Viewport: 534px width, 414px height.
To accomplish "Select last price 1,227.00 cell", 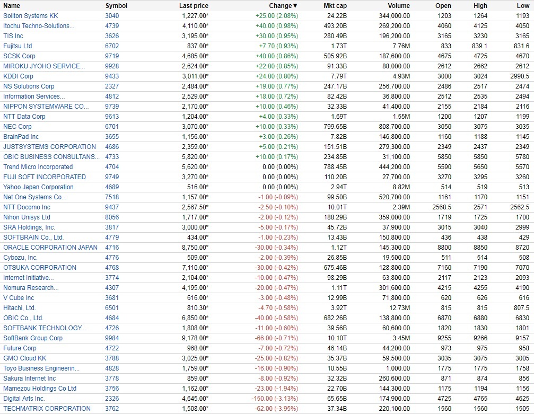I will [195, 16].
